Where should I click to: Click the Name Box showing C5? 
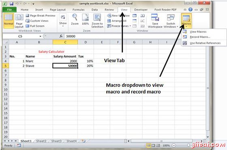(x=20, y=36)
